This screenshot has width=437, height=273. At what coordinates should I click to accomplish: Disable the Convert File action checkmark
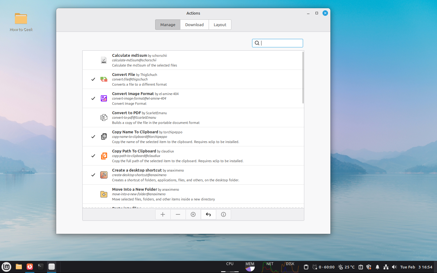pyautogui.click(x=93, y=79)
